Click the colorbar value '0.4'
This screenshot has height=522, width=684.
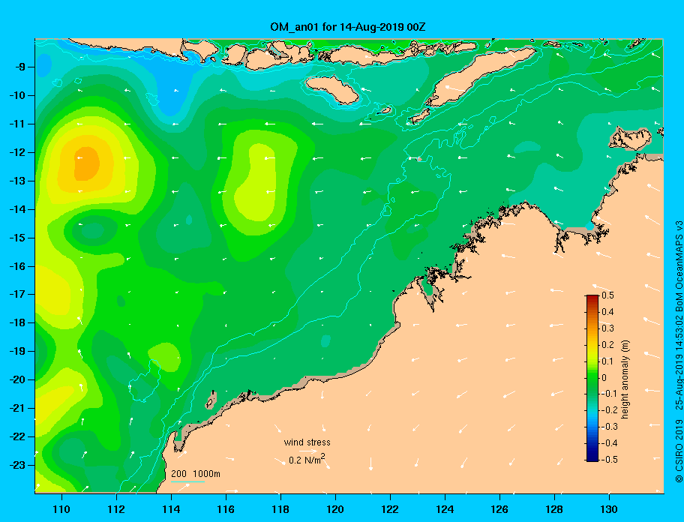(x=607, y=312)
